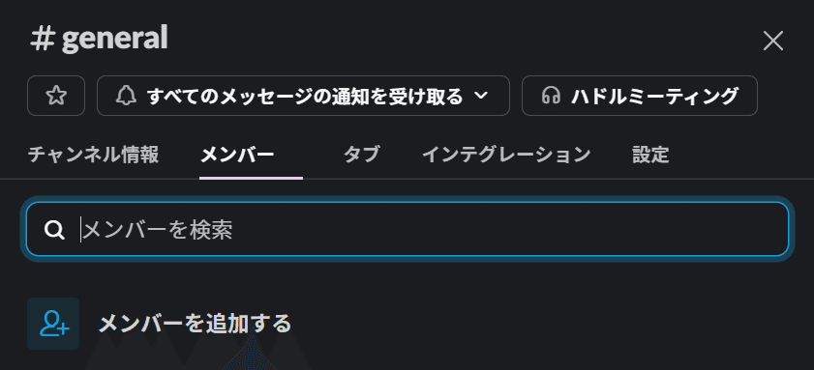Image resolution: width=814 pixels, height=370 pixels.
Task: Click the add-person icon beside メンバーを追加する
Action: pyautogui.click(x=53, y=324)
